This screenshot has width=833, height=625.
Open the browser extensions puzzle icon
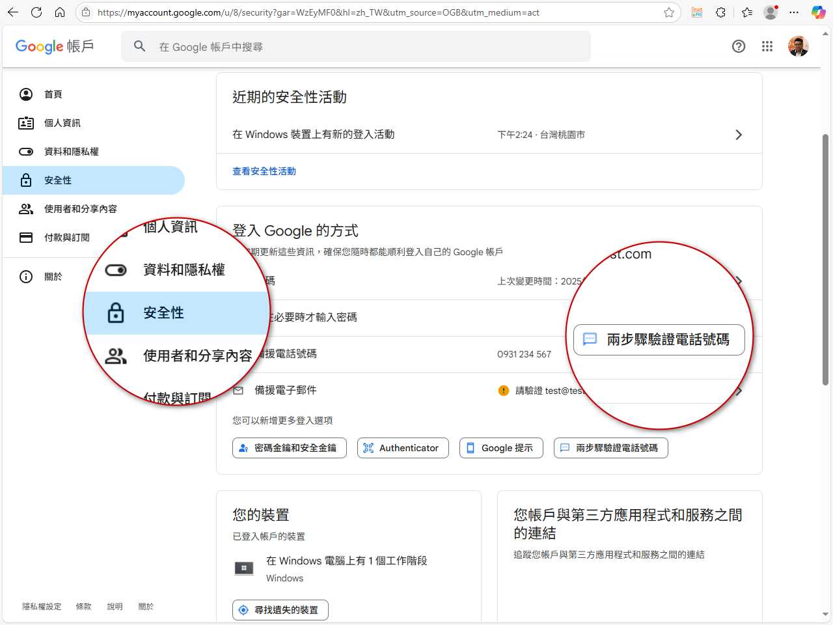pos(720,12)
